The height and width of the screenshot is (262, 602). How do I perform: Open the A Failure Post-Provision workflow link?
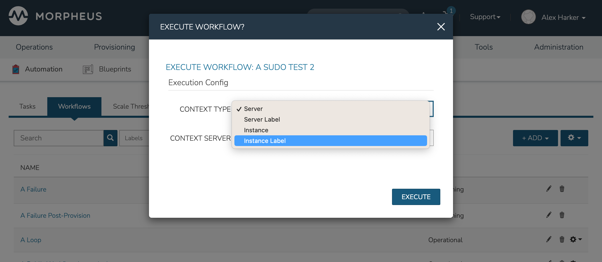(55, 215)
